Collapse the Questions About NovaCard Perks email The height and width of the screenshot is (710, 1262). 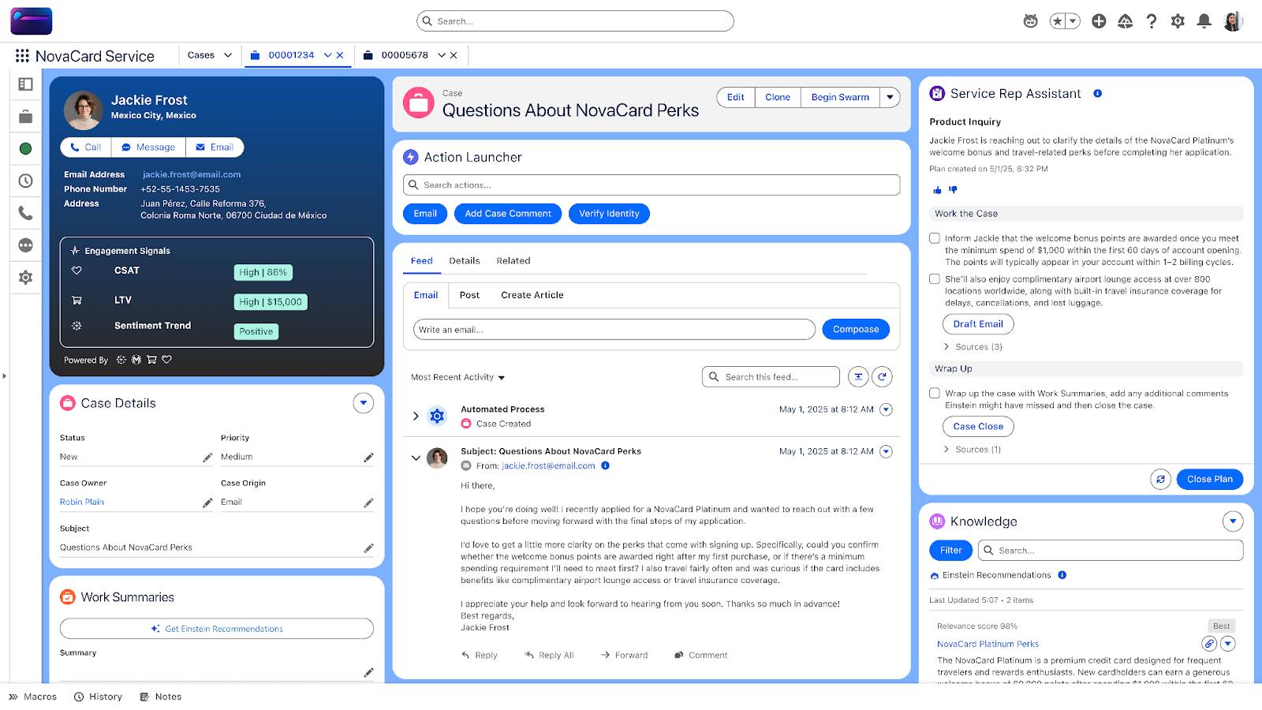click(416, 458)
